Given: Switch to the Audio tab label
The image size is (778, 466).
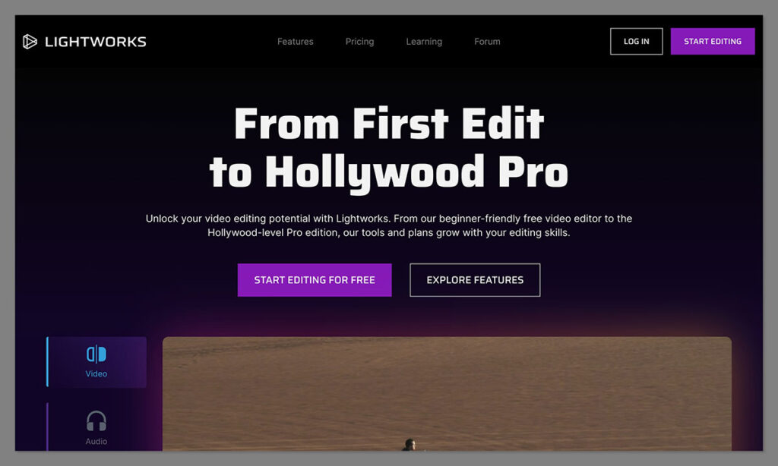Looking at the screenshot, I should 96,441.
